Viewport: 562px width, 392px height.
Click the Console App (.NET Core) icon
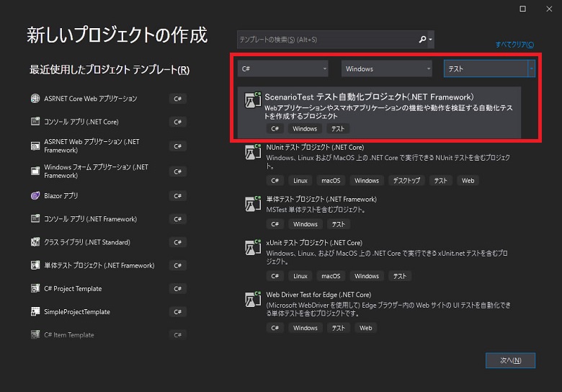coord(35,122)
